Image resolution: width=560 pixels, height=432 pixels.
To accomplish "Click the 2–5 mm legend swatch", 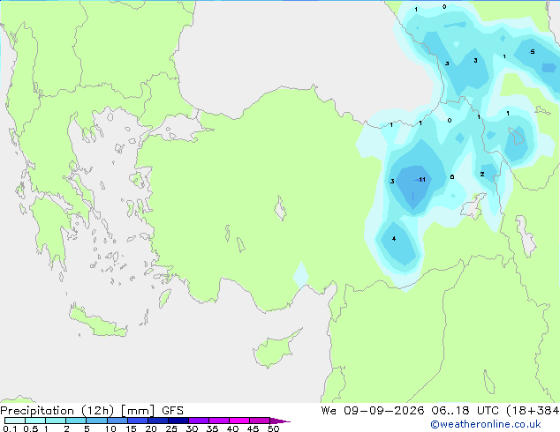I will pos(76,421).
